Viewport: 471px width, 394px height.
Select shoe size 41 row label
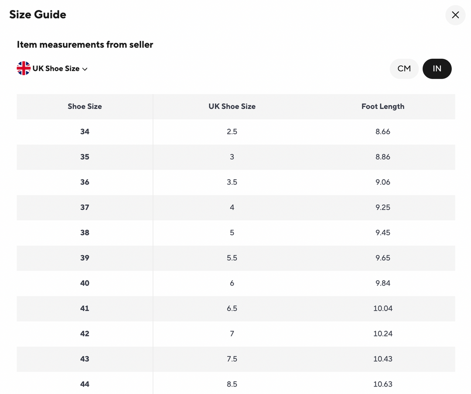coord(85,308)
